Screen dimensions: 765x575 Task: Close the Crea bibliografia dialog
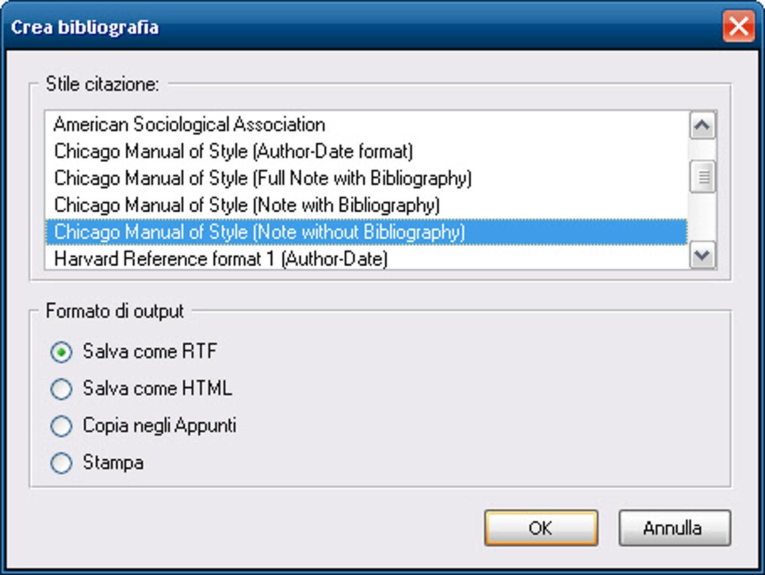(x=738, y=28)
